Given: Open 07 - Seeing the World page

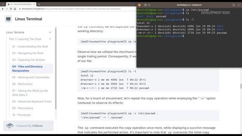Looking at the screenshot, I should click(x=30, y=93).
